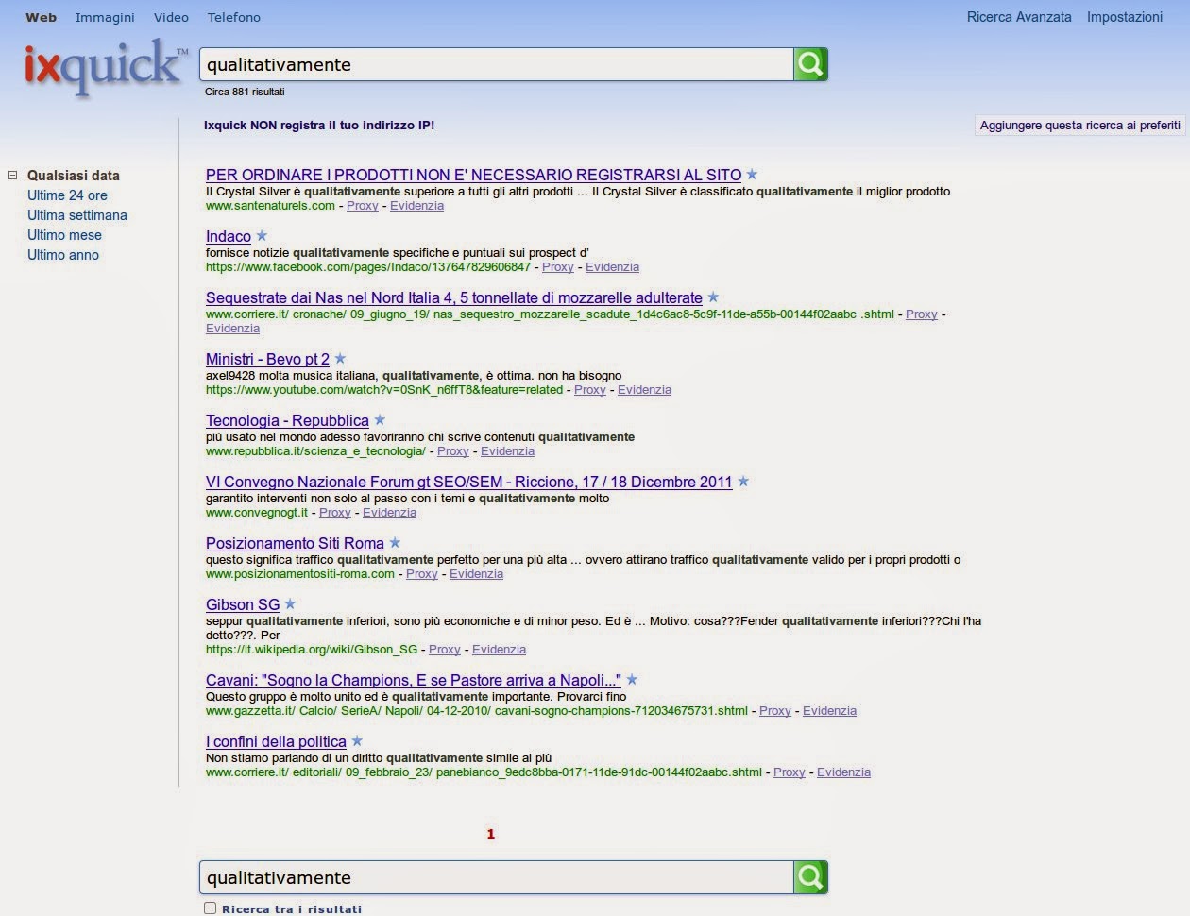Star the 'Tecnologia - Repubblica' result

pos(380,420)
